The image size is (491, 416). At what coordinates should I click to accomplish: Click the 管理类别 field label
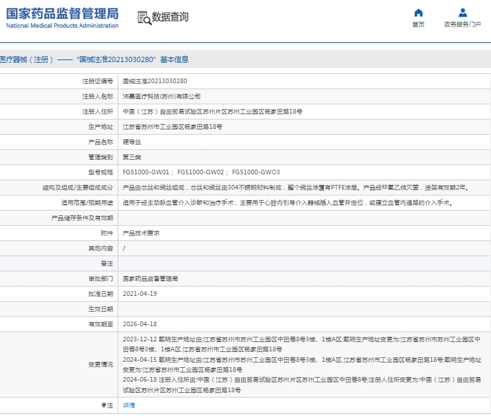pos(100,157)
